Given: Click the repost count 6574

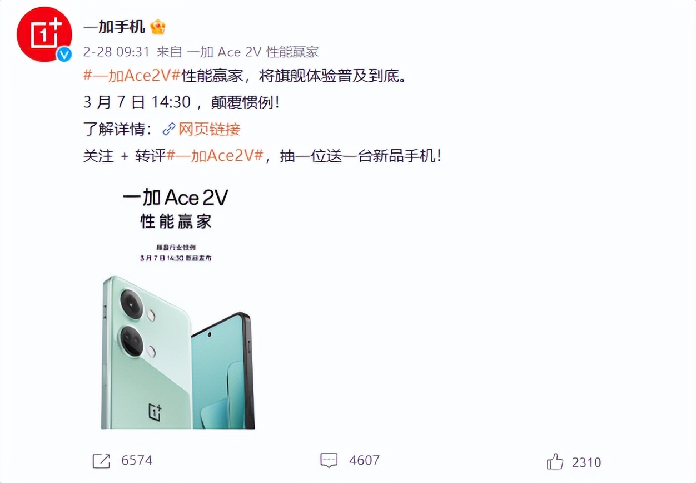Looking at the screenshot, I should point(137,461).
